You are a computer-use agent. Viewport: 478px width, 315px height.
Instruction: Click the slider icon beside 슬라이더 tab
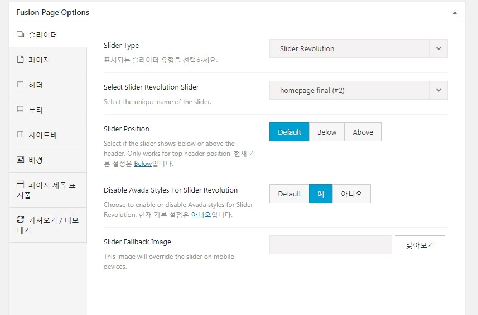tap(20, 35)
